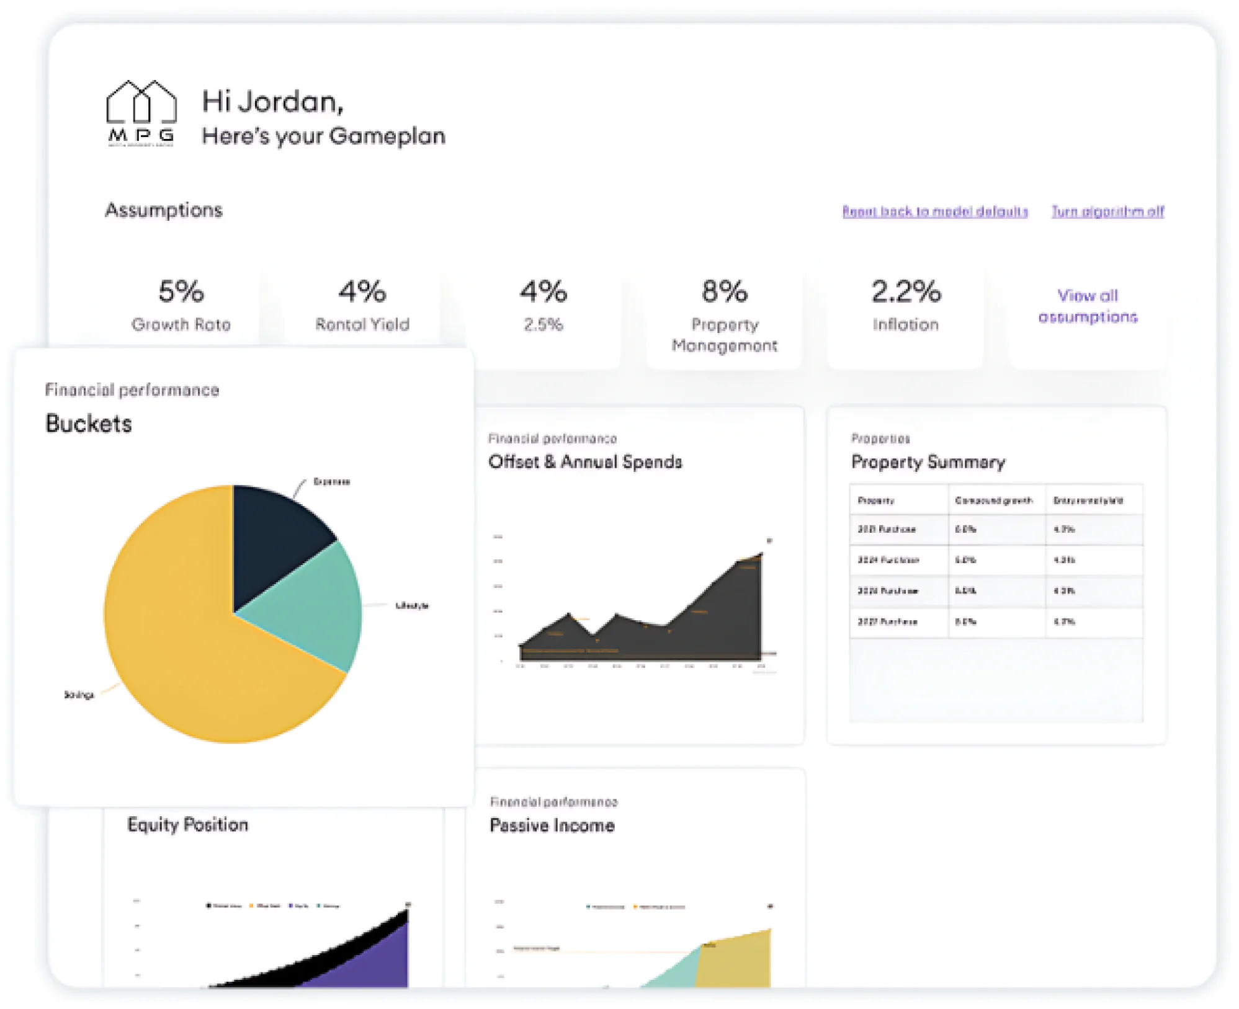This screenshot has width=1239, height=1009.
Task: Click the 'Expenses' pie chart label
Action: [x=331, y=482]
